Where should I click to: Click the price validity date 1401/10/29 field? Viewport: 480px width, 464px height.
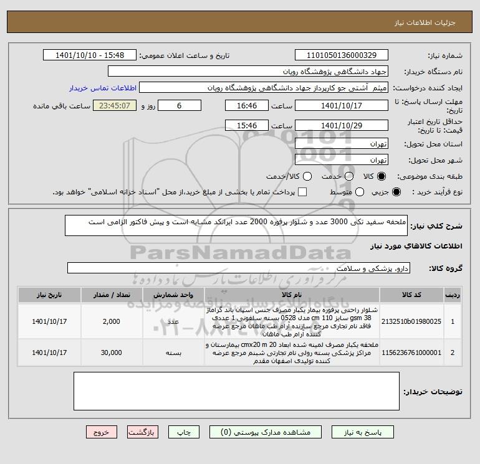point(342,125)
